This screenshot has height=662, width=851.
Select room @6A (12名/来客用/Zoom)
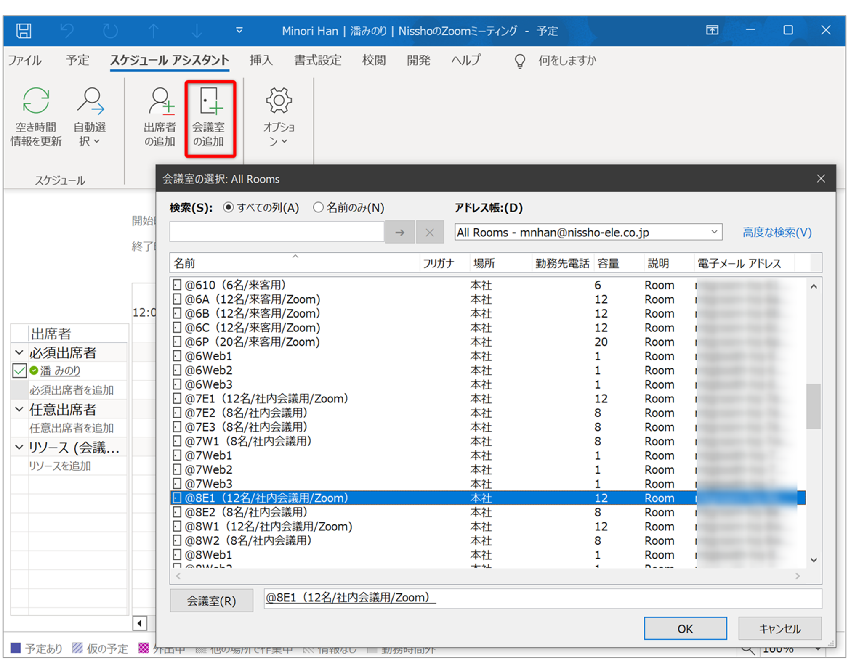pos(488,299)
